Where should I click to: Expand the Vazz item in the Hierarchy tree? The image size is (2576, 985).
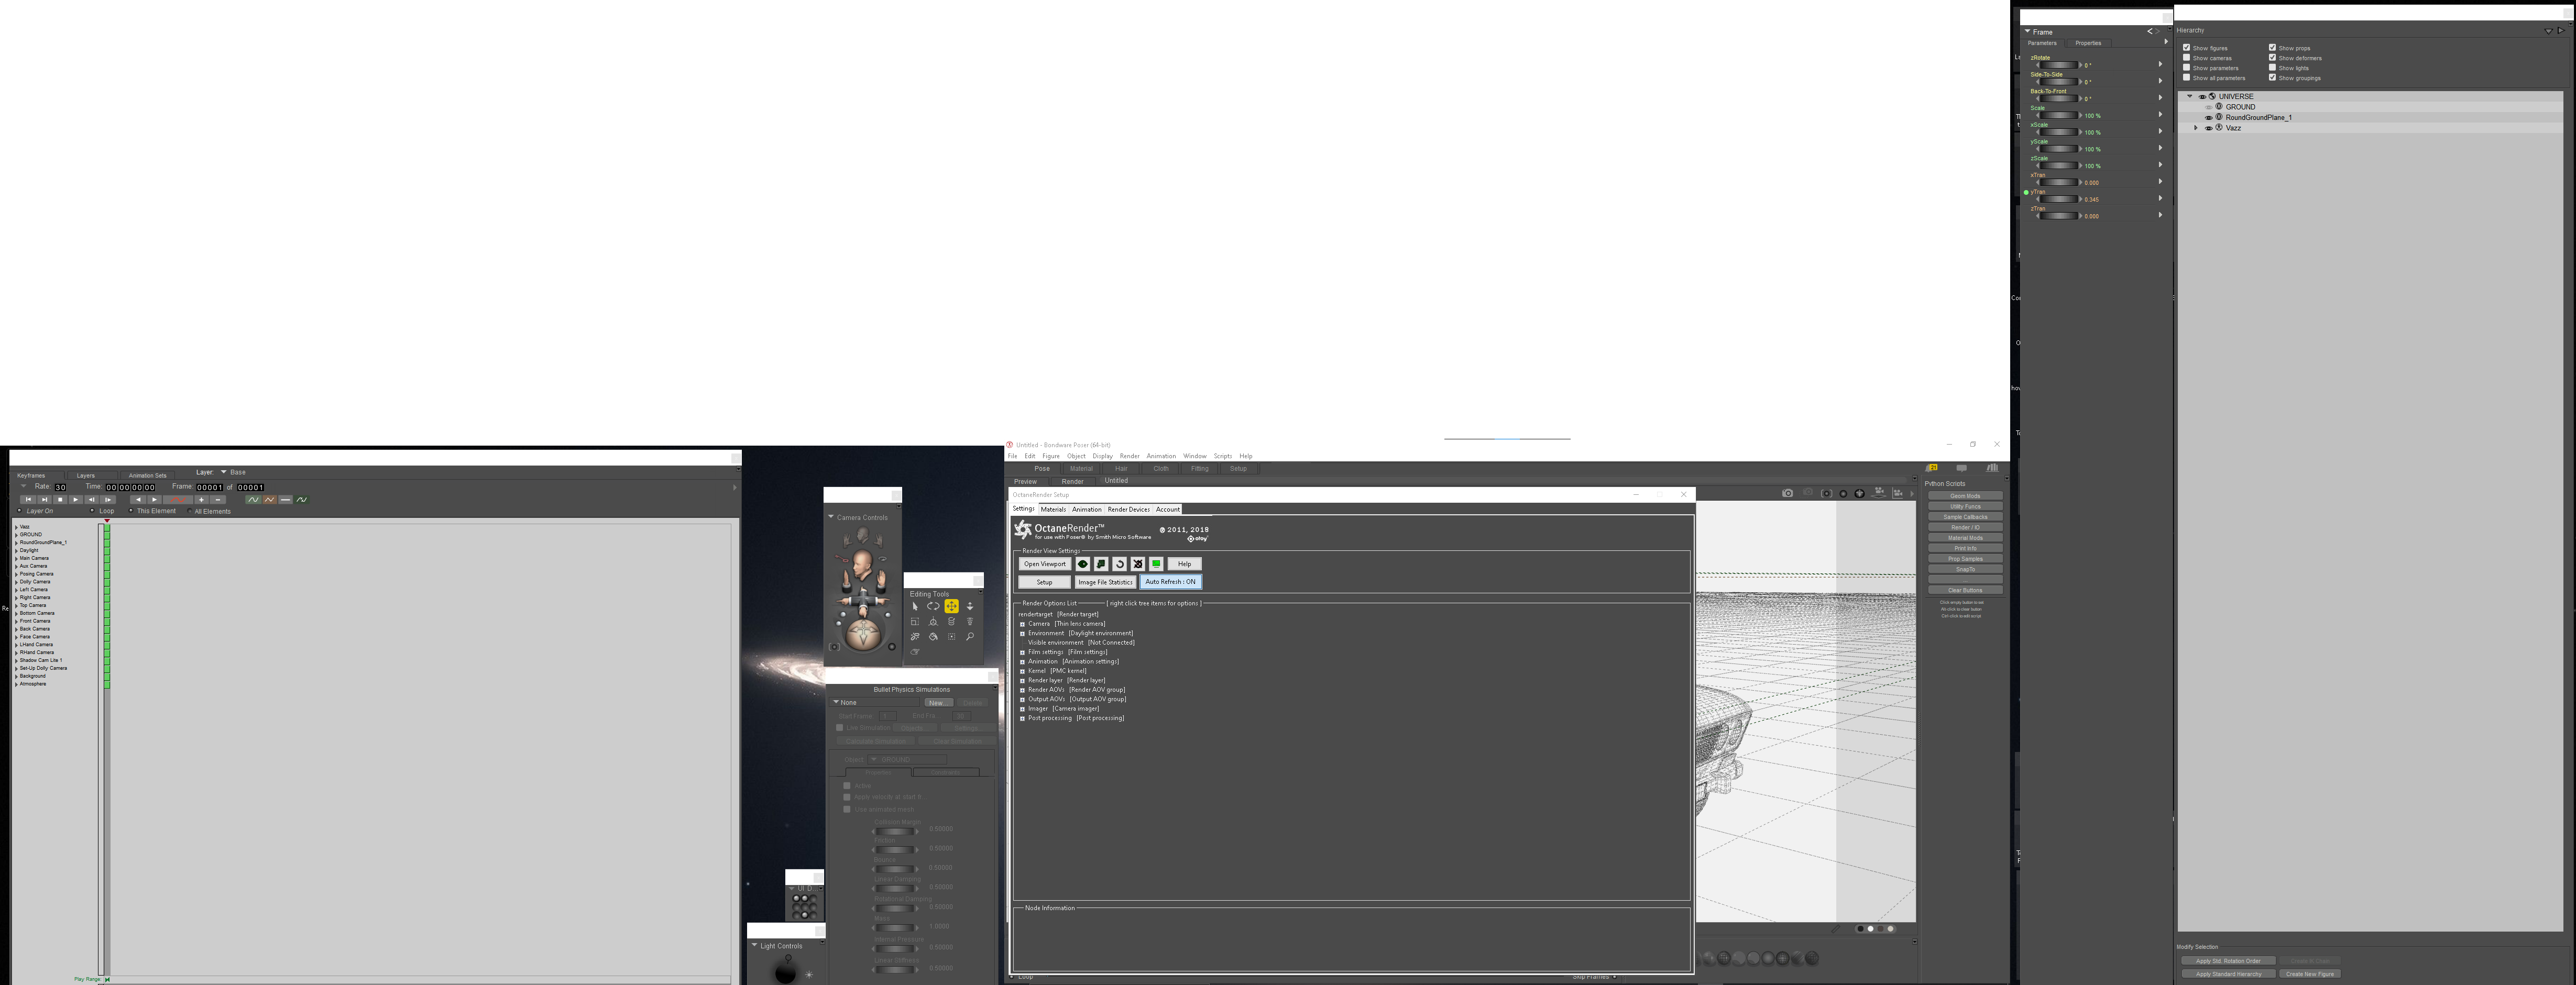(2196, 128)
